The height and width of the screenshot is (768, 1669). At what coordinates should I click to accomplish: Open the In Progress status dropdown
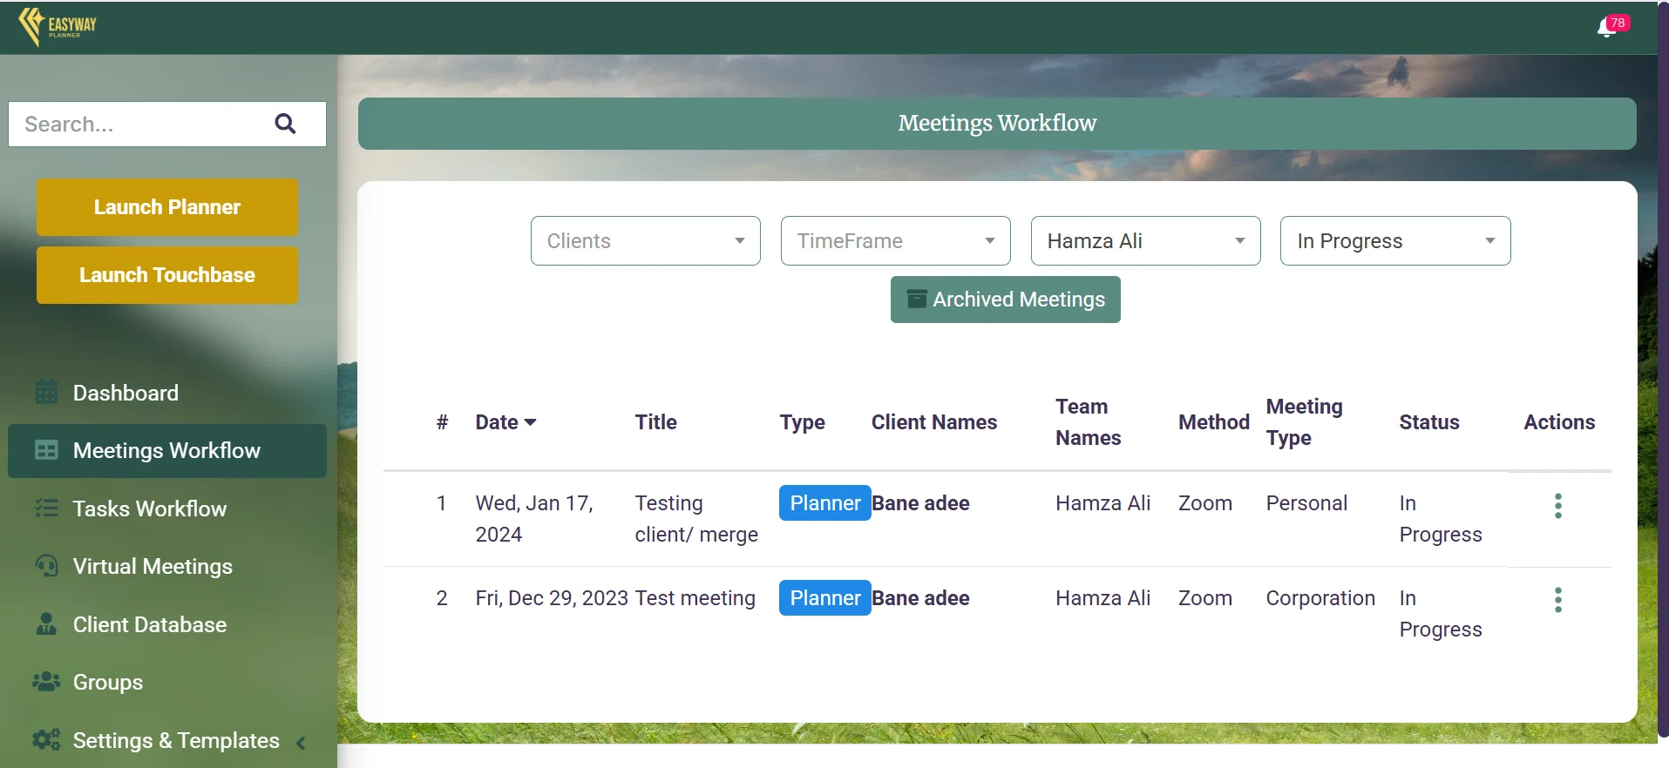(1394, 241)
